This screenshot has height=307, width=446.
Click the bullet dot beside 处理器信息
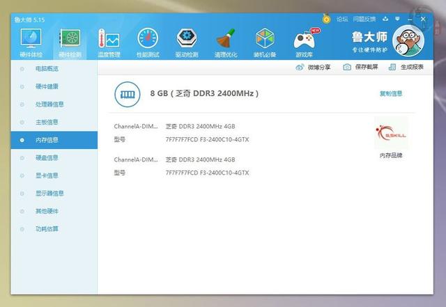(22, 104)
